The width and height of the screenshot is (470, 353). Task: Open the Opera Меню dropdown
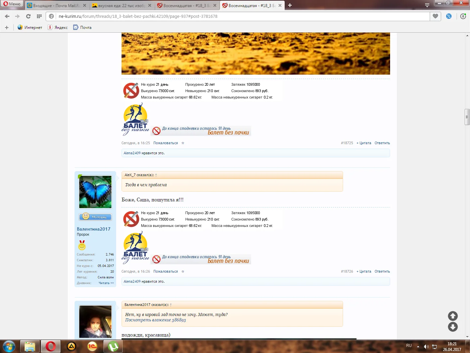click(12, 4)
